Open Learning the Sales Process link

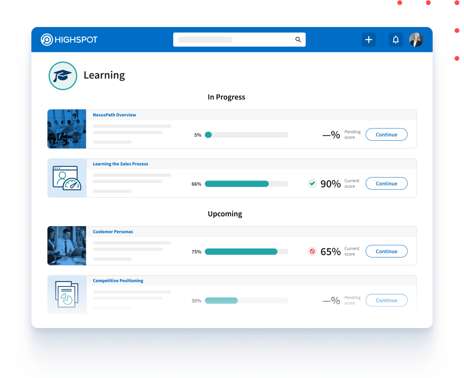[x=120, y=164]
